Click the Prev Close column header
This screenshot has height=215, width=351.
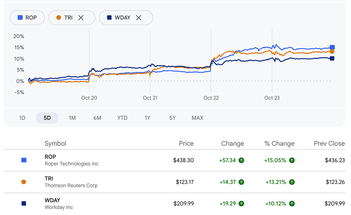tap(329, 143)
